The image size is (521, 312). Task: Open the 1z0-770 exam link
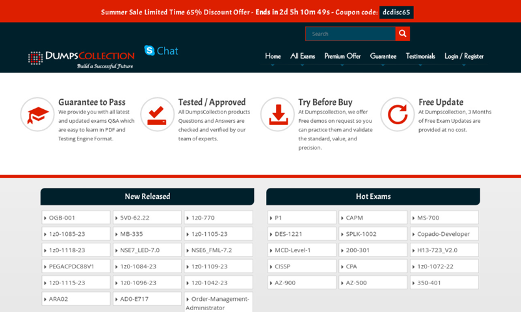(218, 218)
